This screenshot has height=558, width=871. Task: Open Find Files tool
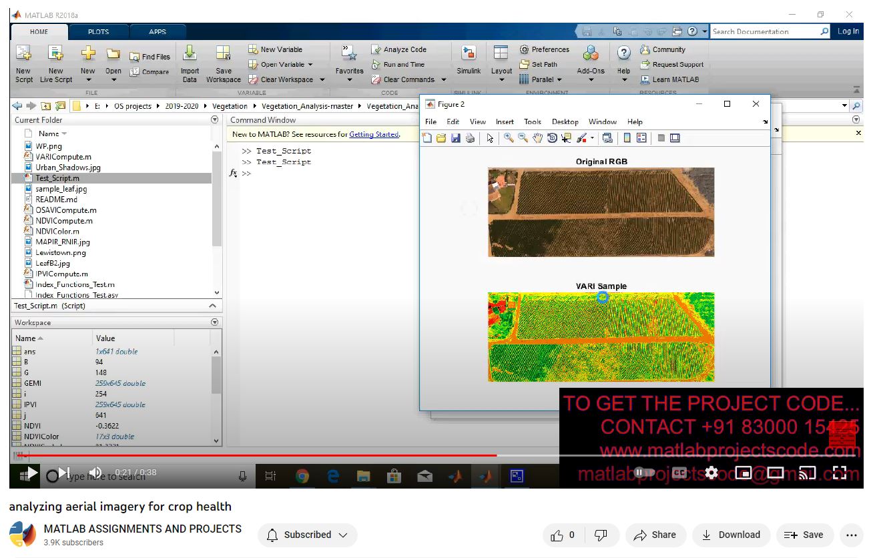coord(150,57)
